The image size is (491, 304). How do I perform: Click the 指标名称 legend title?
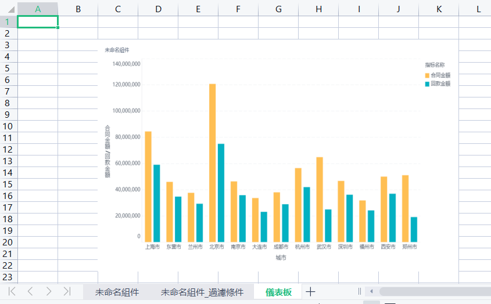pyautogui.click(x=435, y=65)
